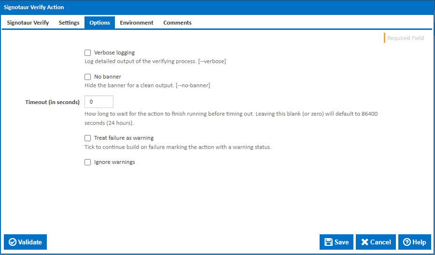Click the X icon on Cancel
This screenshot has height=255, width=435.
(365, 242)
